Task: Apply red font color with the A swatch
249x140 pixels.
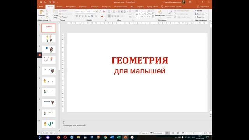Action: click(x=102, y=16)
